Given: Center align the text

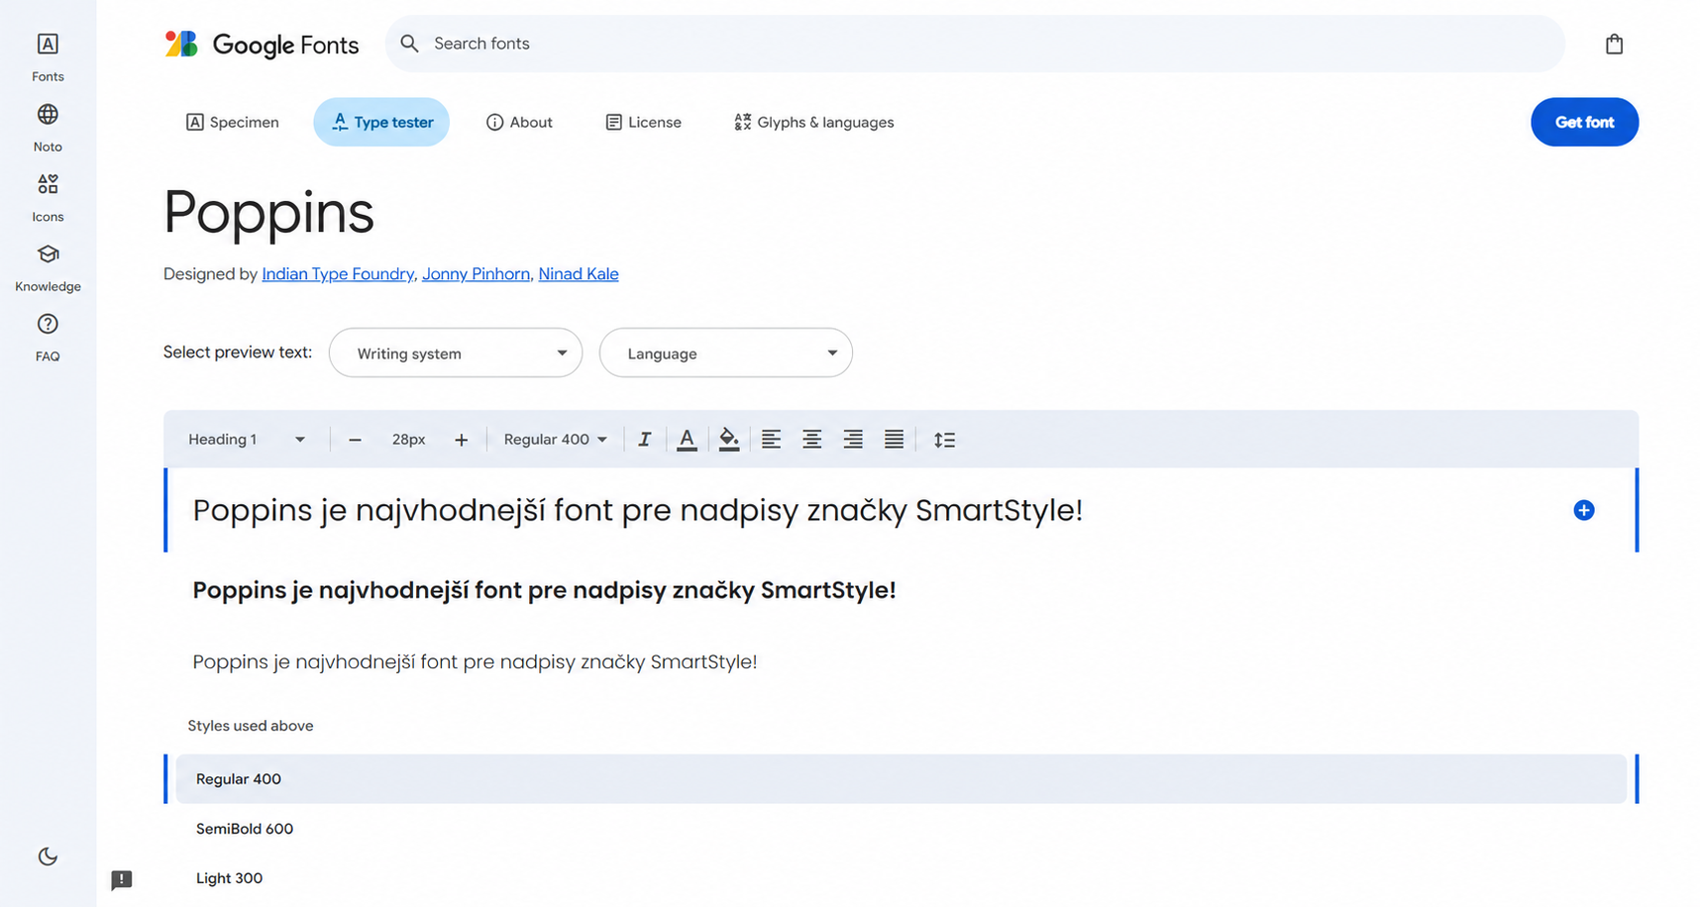Looking at the screenshot, I should (811, 440).
